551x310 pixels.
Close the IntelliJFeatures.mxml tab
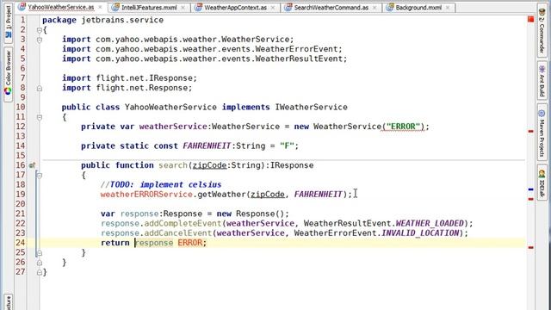[183, 8]
